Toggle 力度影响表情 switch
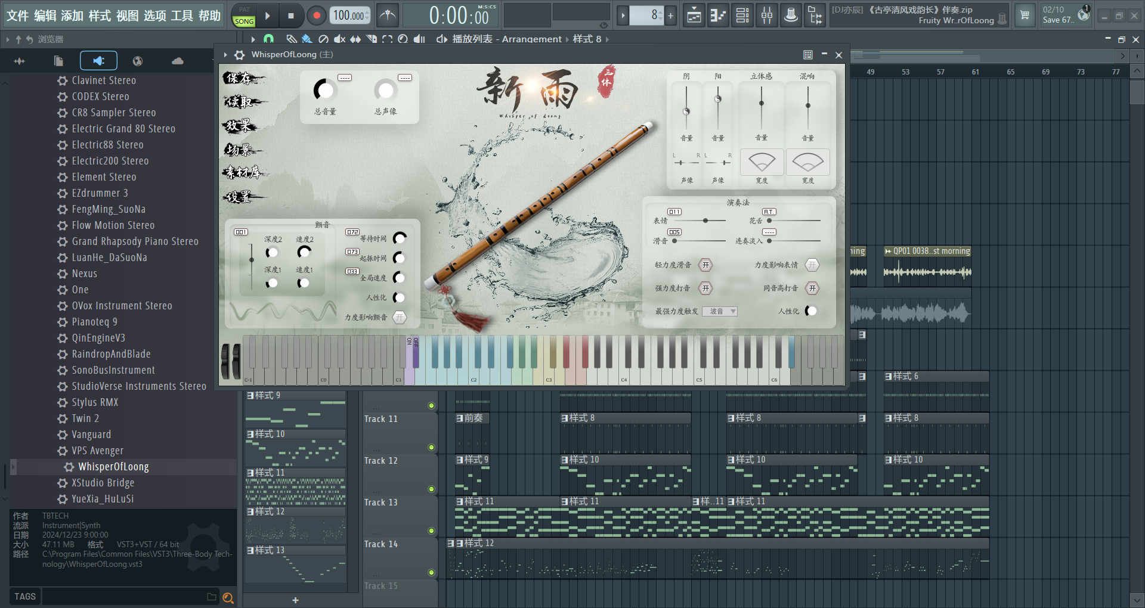The width and height of the screenshot is (1145, 608). pyautogui.click(x=812, y=265)
